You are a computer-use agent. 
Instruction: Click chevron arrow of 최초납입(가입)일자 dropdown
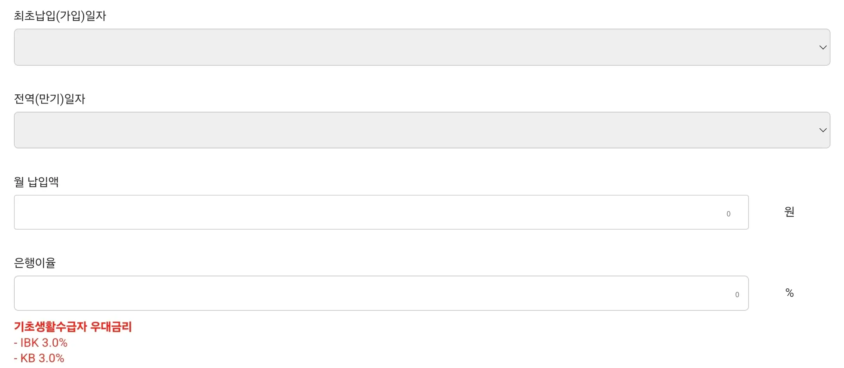tap(823, 48)
